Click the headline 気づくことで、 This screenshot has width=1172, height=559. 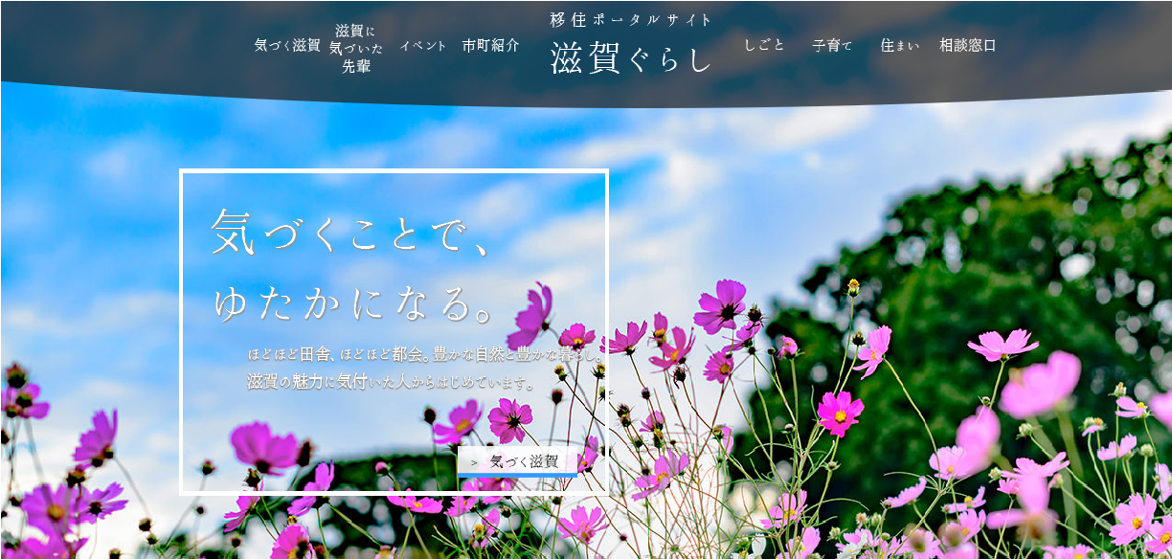coord(351,233)
